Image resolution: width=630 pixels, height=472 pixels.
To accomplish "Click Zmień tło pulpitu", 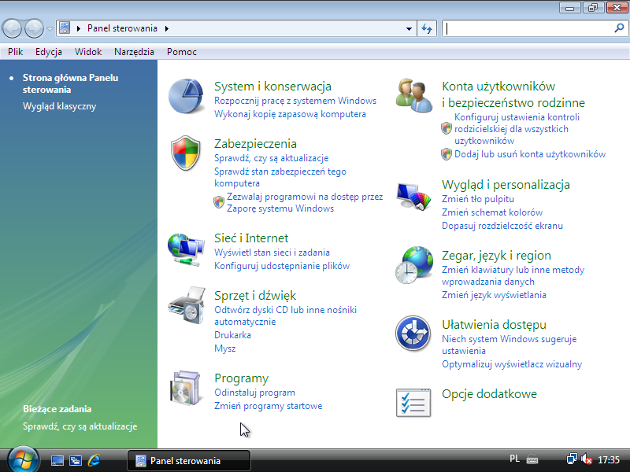I will pyautogui.click(x=478, y=199).
